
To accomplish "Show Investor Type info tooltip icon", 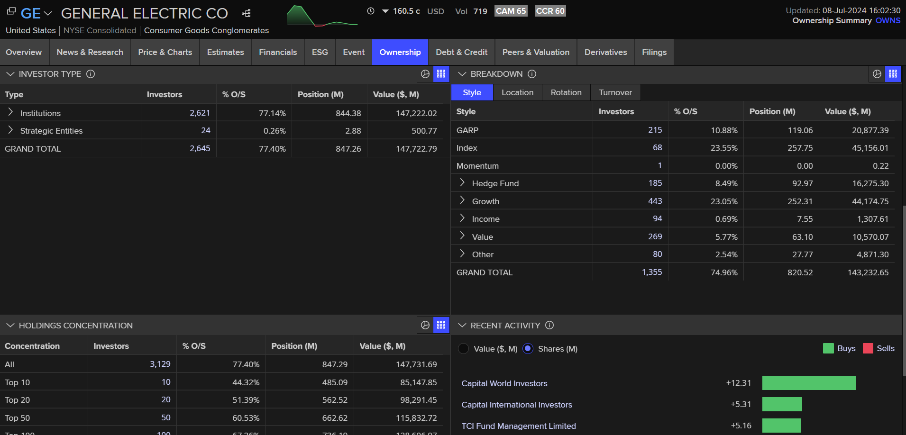I will coord(91,74).
